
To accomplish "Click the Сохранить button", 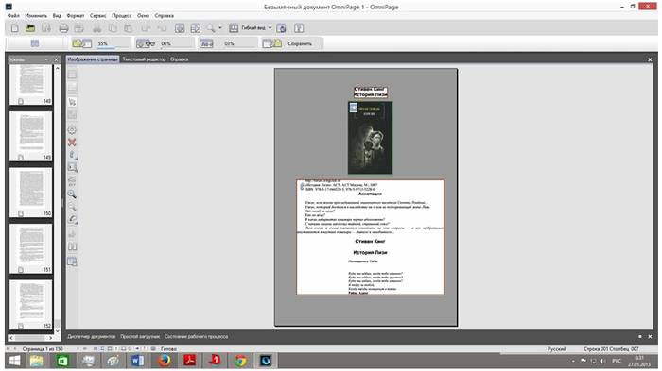I will 300,43.
